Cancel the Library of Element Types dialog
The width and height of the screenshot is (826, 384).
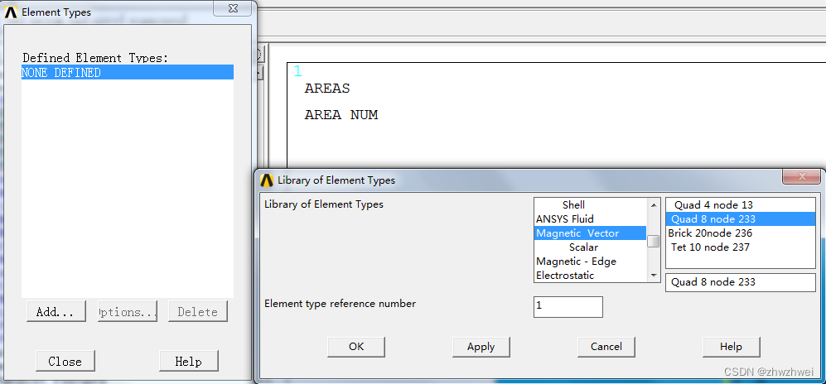(x=606, y=347)
